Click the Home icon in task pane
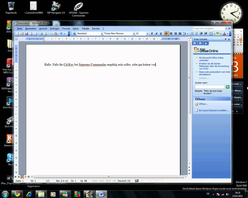This screenshot has width=248, height=198. click(206, 43)
